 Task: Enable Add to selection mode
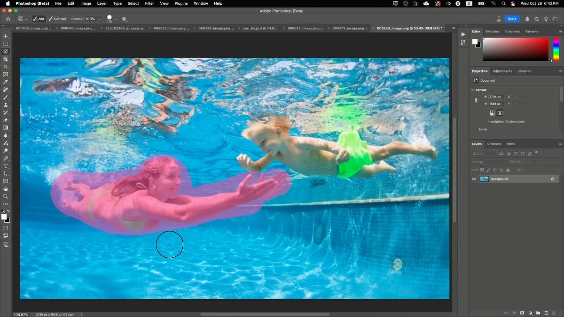(x=39, y=19)
